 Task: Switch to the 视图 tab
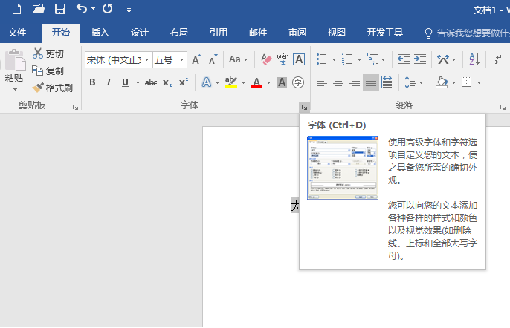click(x=336, y=33)
